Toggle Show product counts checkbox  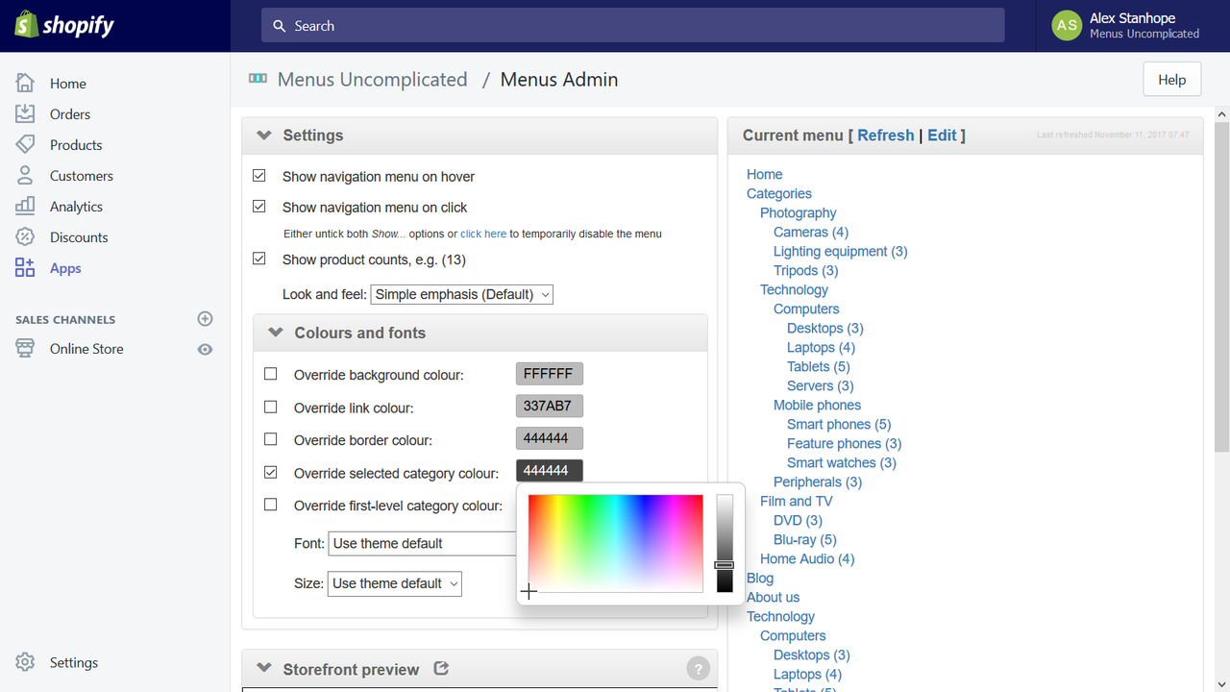click(259, 259)
